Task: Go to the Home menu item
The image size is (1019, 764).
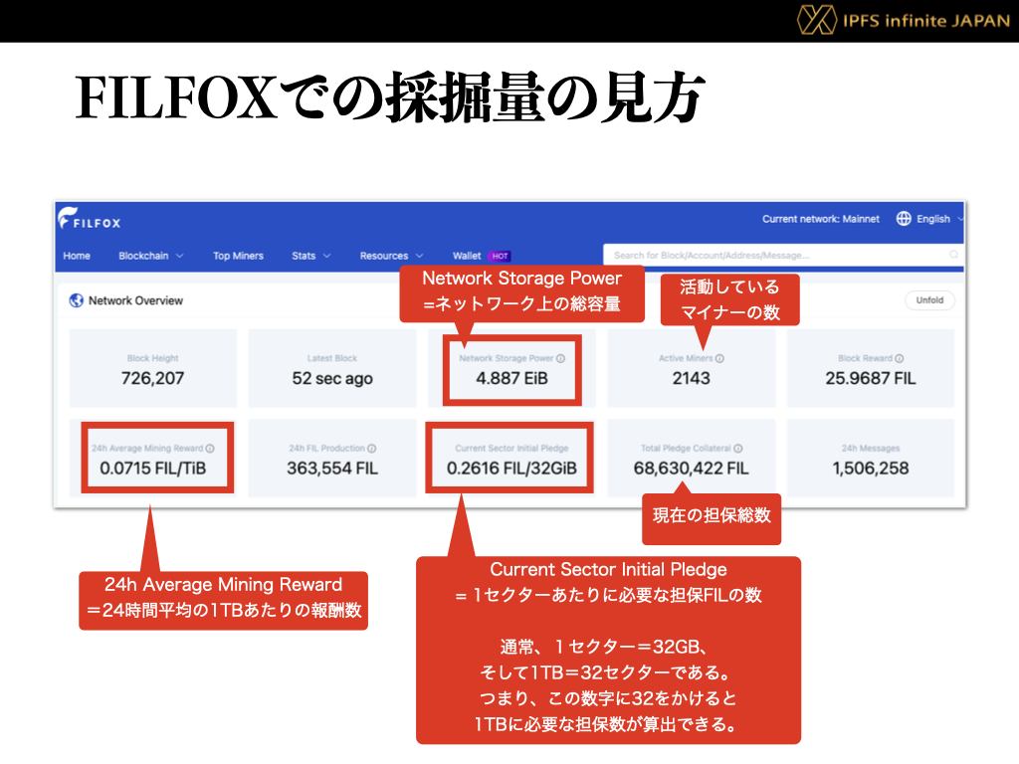Action: (77, 256)
